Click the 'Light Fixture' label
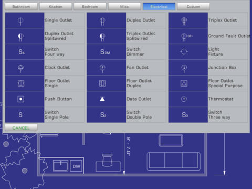 (215, 51)
